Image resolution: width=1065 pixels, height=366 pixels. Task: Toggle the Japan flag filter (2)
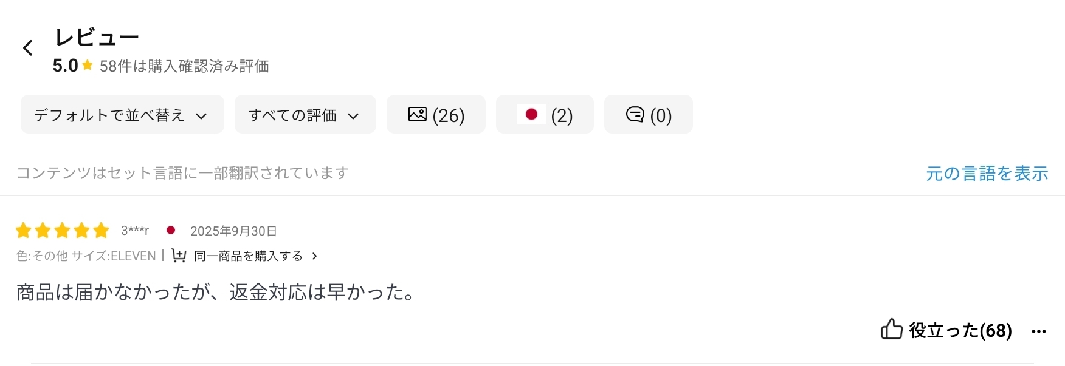tap(545, 115)
